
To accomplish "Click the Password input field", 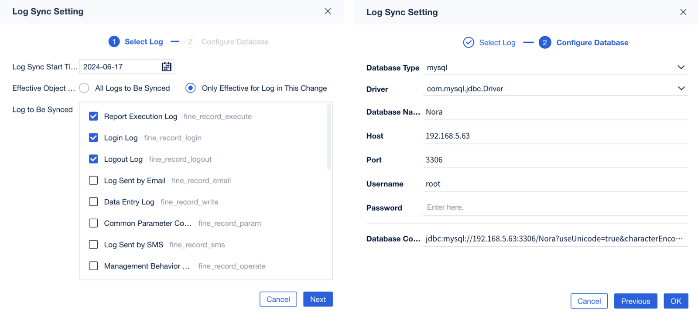I will [x=554, y=208].
